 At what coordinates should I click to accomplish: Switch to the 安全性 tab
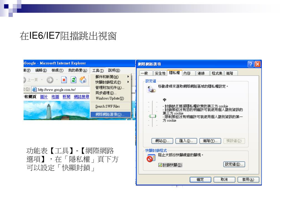pyautogui.click(x=160, y=73)
